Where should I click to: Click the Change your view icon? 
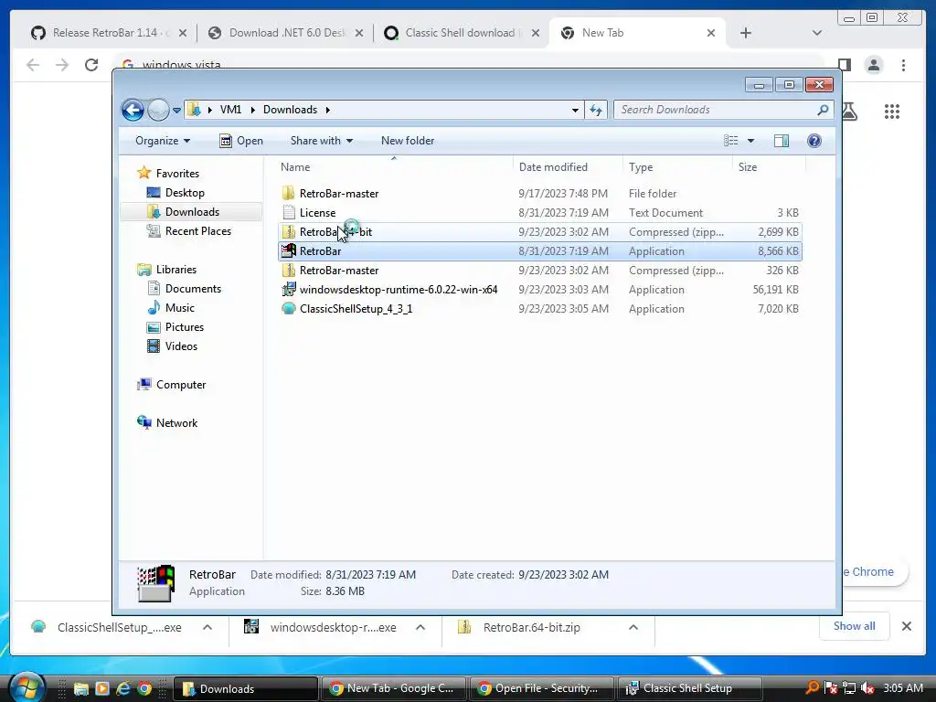(731, 141)
